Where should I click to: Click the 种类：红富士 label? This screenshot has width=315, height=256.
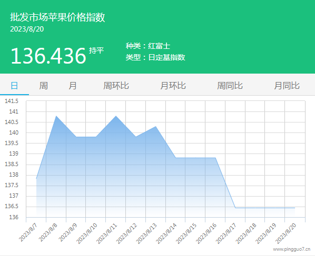click(x=148, y=46)
